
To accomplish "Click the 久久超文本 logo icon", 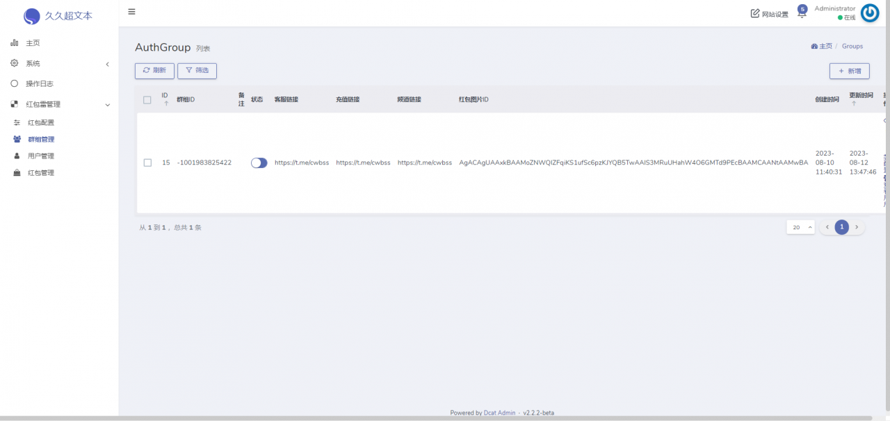I will [32, 16].
